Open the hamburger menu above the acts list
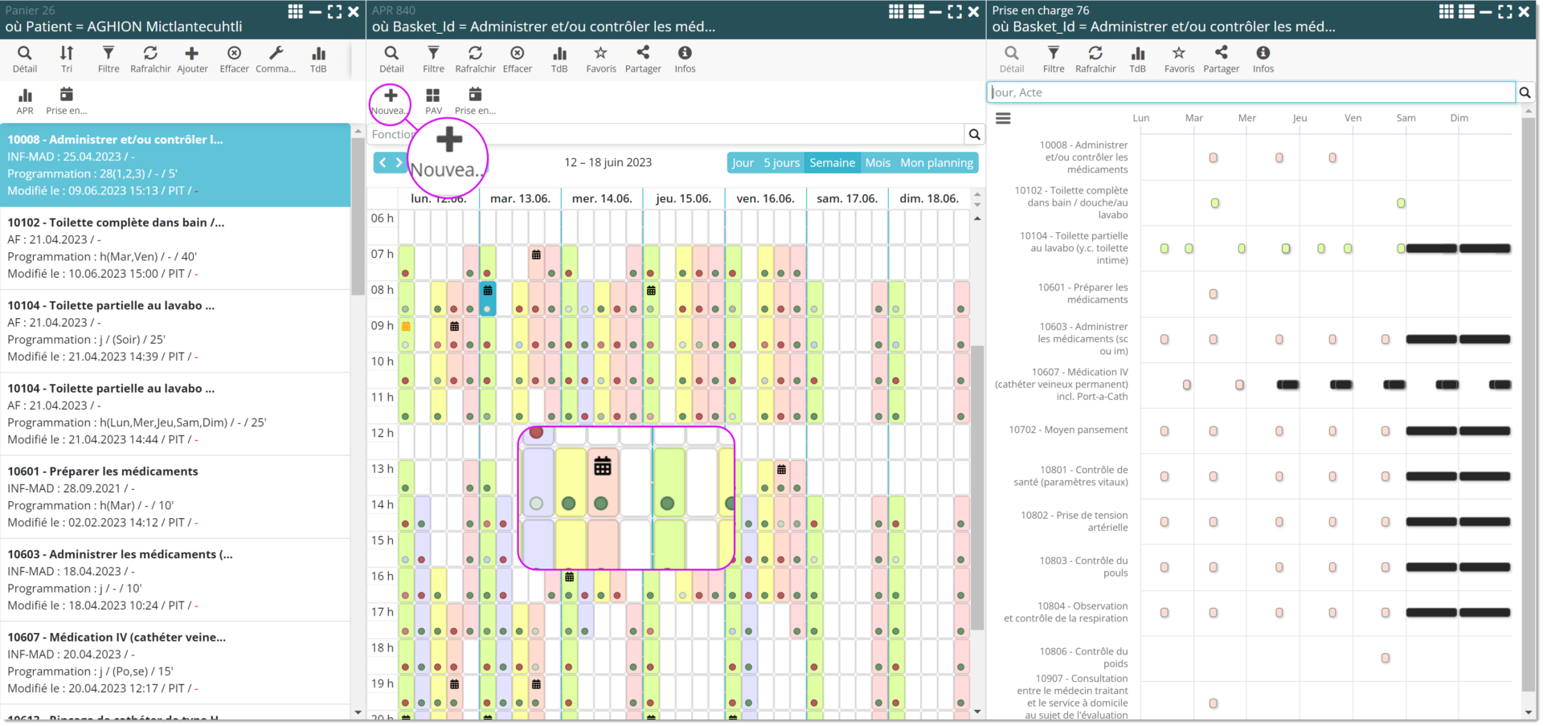Image resolution: width=1543 pixels, height=726 pixels. coord(1003,119)
